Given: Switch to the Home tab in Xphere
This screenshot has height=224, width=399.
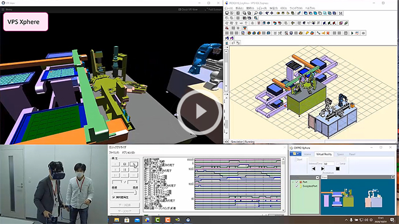Looking at the screenshot, I should click(307, 154).
